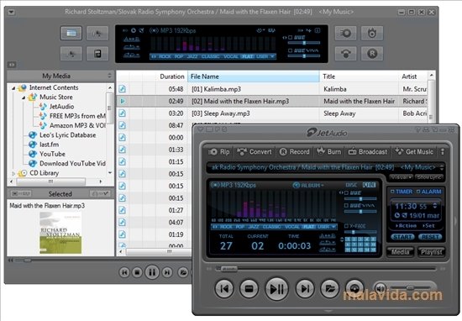Click the Convert icon in back window toolbar
462x321 pixels.
[345, 53]
